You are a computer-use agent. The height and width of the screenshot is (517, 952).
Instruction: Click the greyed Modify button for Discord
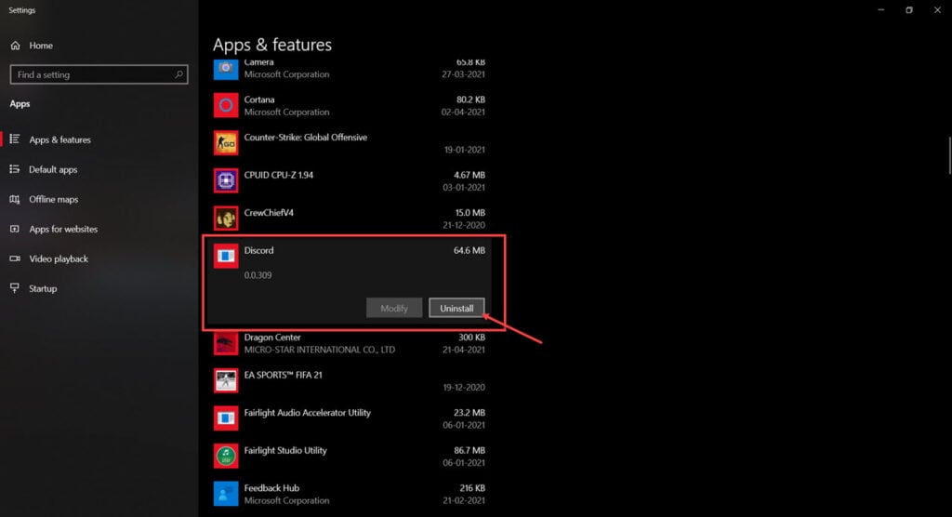pos(394,308)
